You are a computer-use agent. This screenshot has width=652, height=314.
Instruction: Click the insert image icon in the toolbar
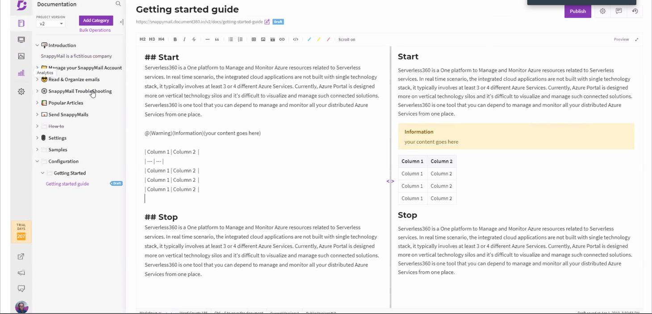pos(263,39)
